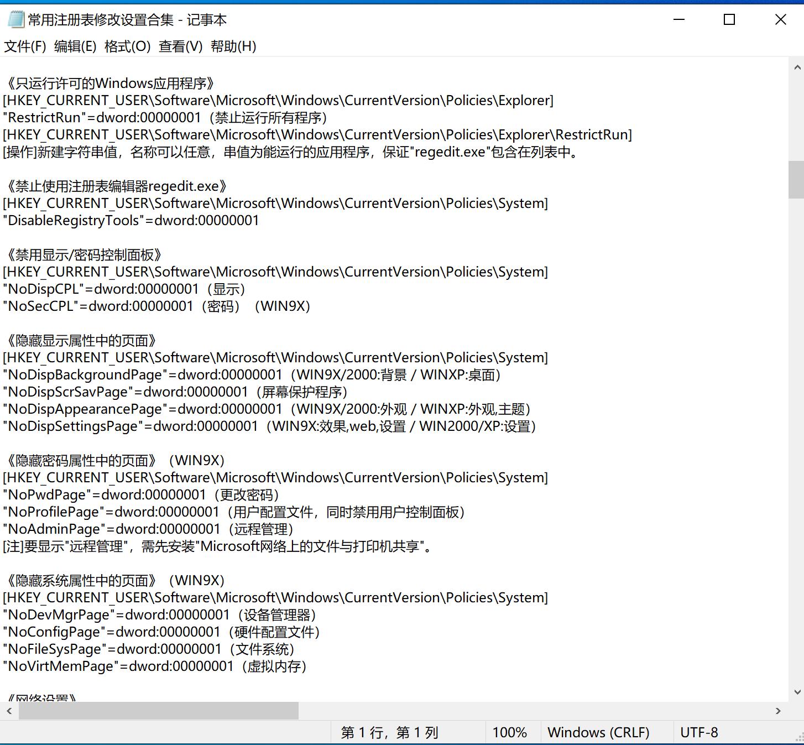Image resolution: width=804 pixels, height=745 pixels.
Task: Click the RestrictRun dword value text
Action: coord(102,117)
